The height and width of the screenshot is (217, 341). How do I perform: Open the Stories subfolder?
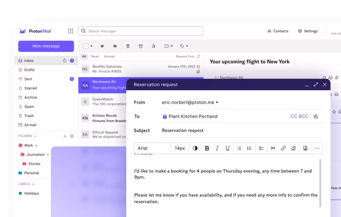click(31, 164)
